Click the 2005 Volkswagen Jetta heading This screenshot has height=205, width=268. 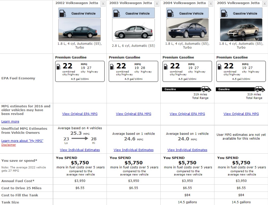click(x=238, y=3)
